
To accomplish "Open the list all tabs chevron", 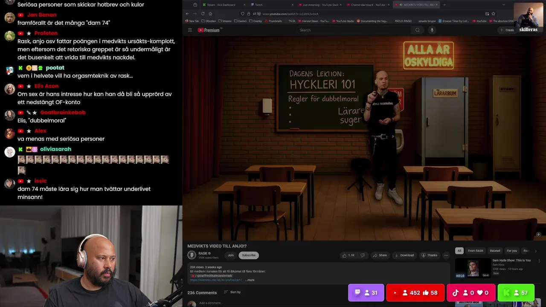I will pyautogui.click(x=504, y=5).
